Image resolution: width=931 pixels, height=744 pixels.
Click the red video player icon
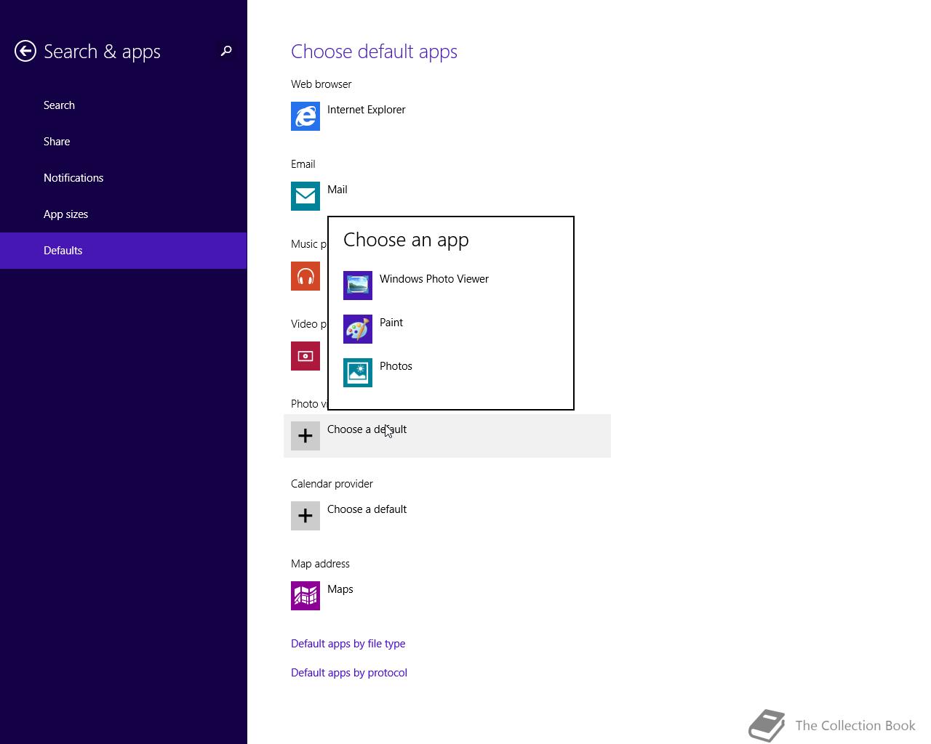305,356
